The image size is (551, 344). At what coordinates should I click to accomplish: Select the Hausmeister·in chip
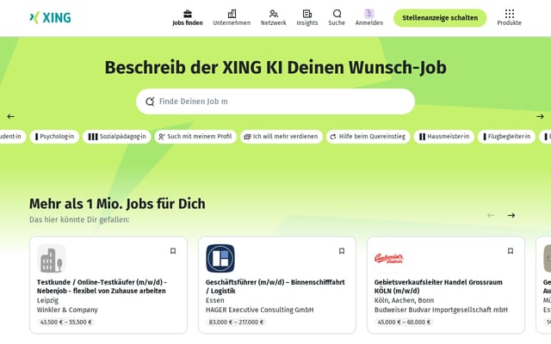point(444,137)
